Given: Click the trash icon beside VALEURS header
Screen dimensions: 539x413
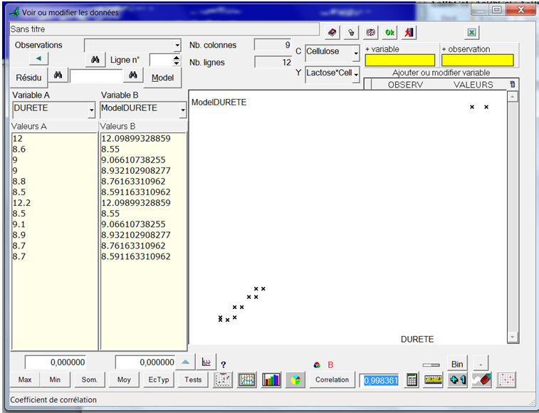Looking at the screenshot, I should (513, 85).
